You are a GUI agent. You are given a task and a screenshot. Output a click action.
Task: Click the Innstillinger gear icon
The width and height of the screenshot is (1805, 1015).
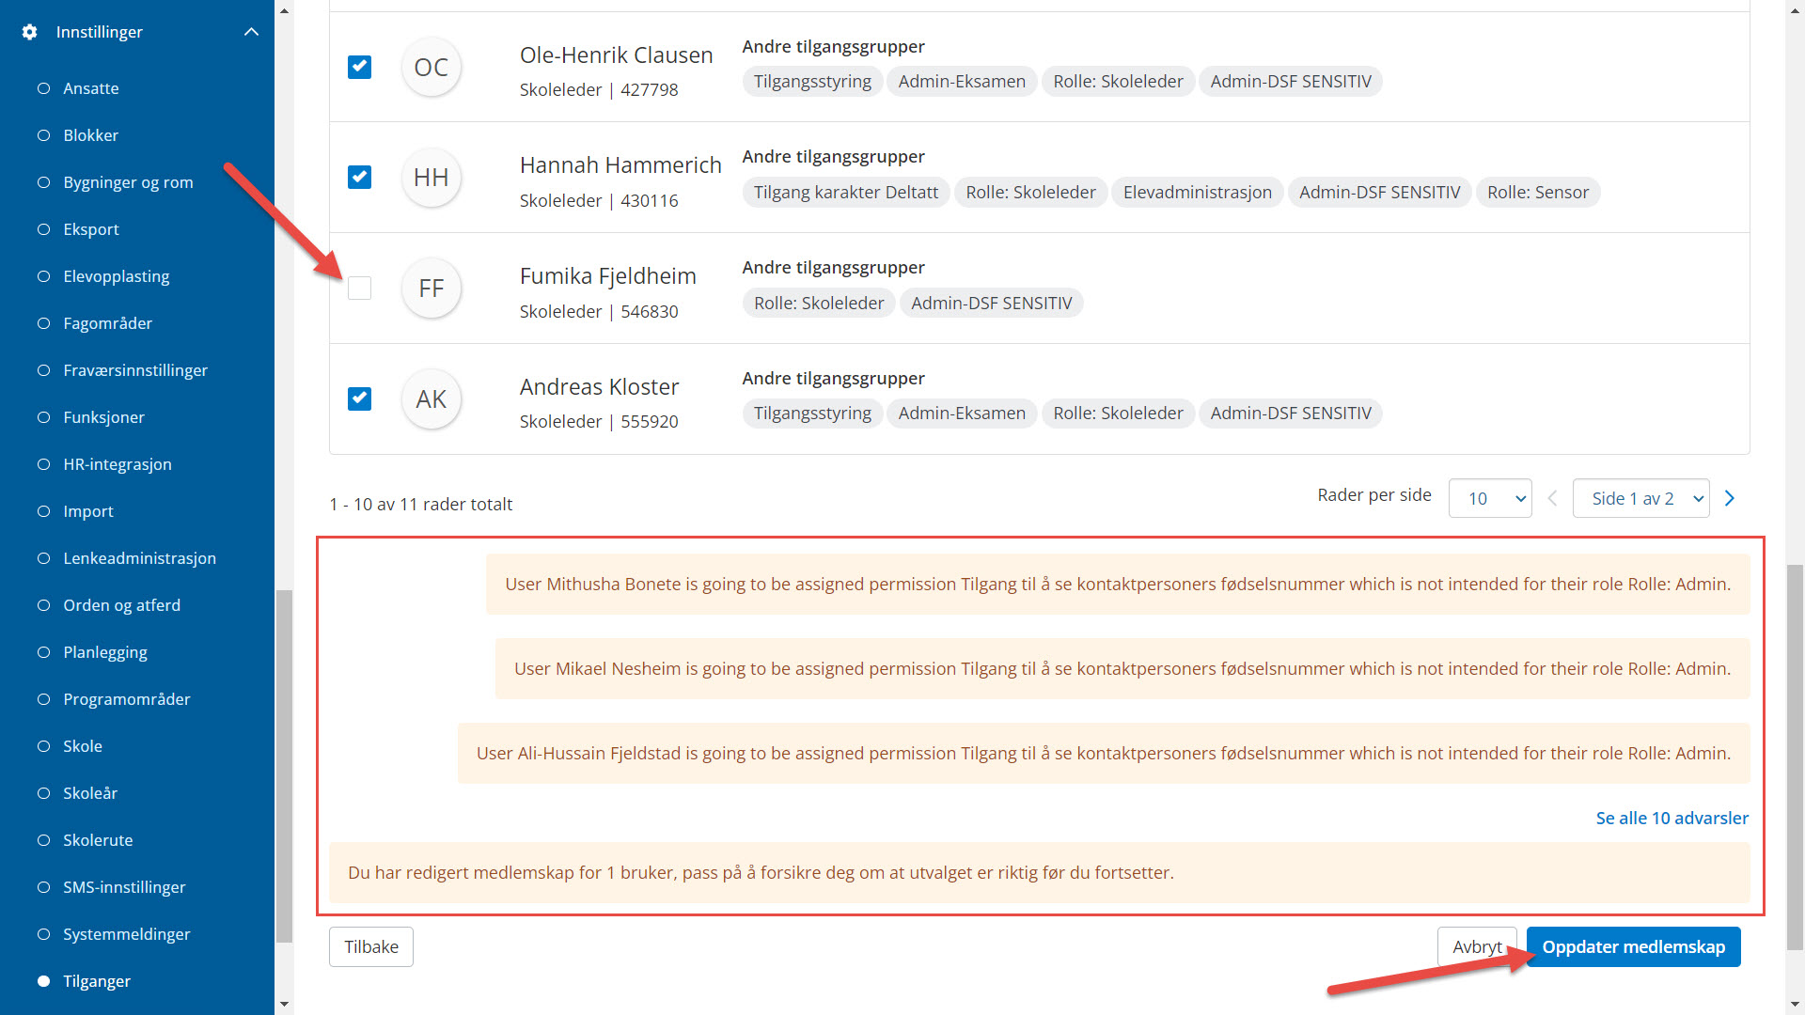[x=29, y=32]
